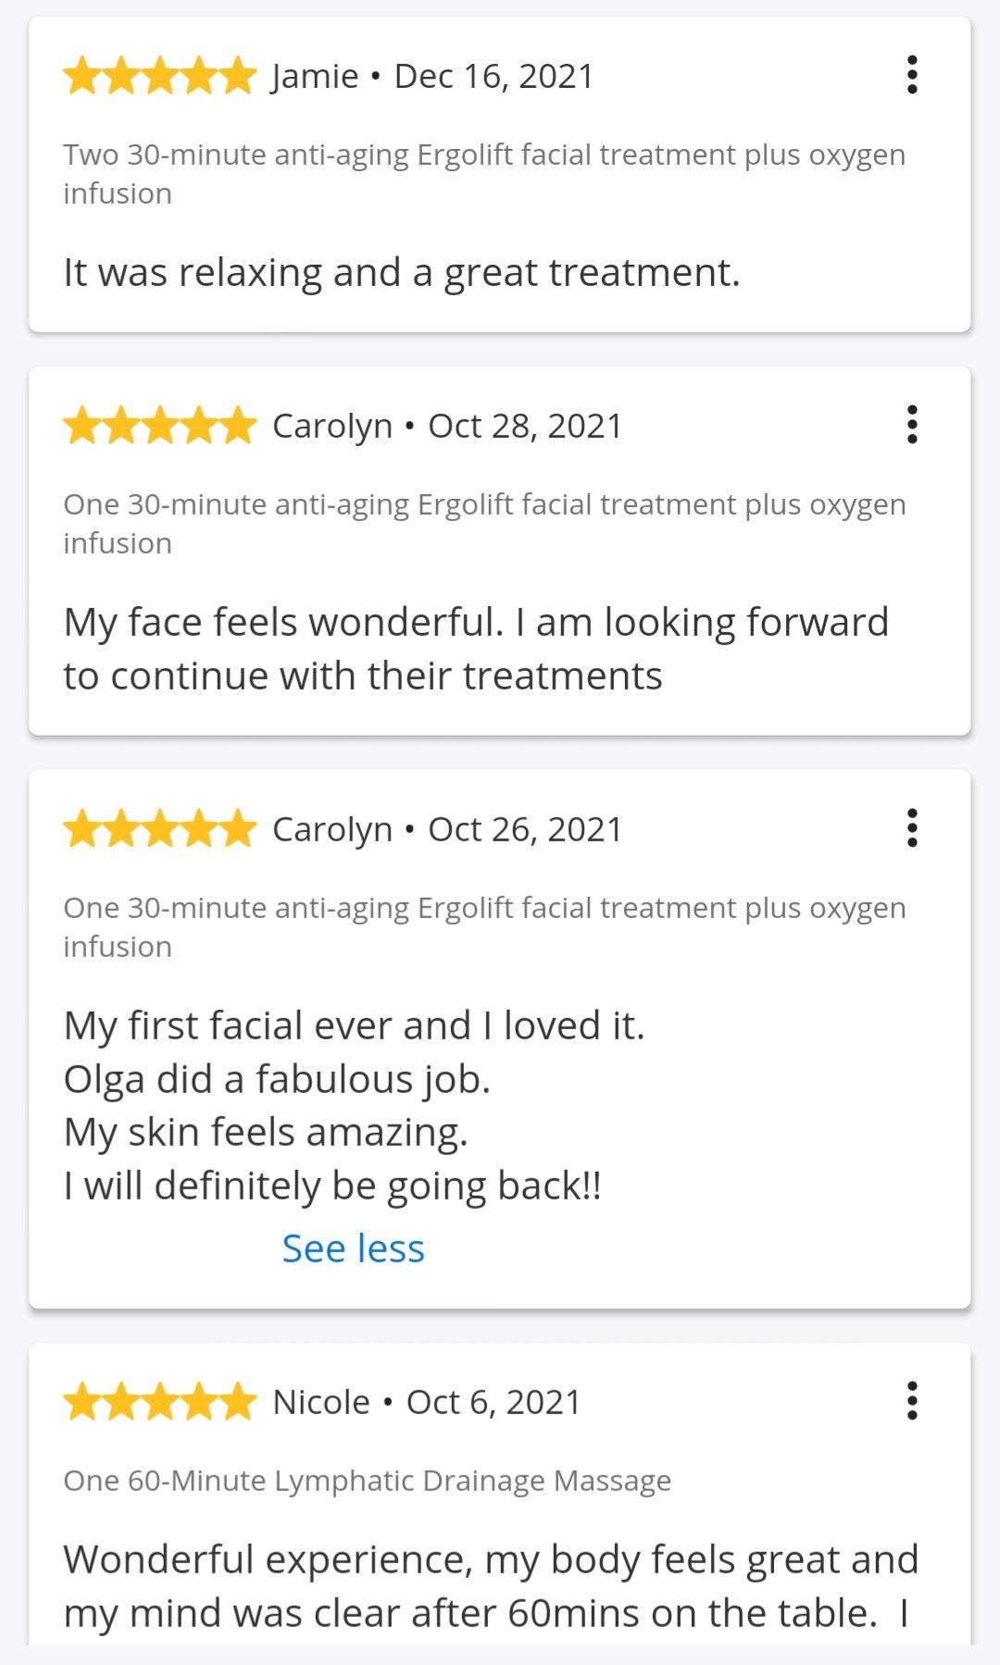Click the 'It was relaxing' review text

pos(402,273)
